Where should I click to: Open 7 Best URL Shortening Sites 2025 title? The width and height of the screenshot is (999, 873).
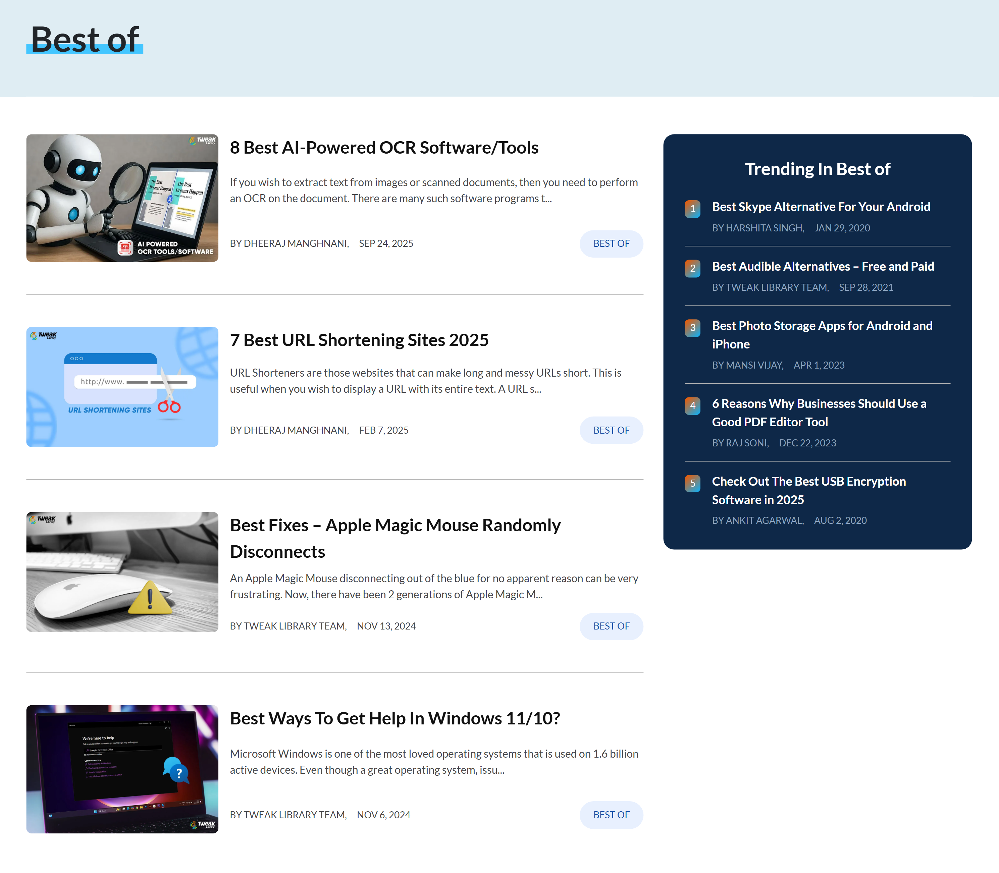[x=359, y=340]
